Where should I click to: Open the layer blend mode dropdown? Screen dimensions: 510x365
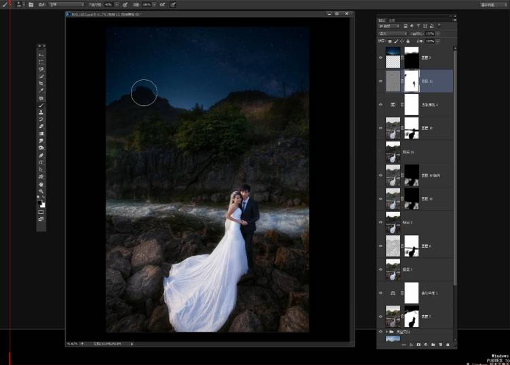(392, 33)
